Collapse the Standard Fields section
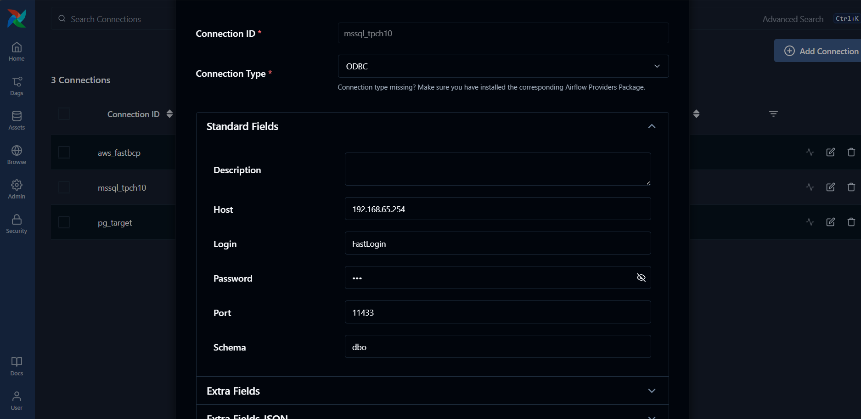The image size is (861, 419). coord(651,126)
